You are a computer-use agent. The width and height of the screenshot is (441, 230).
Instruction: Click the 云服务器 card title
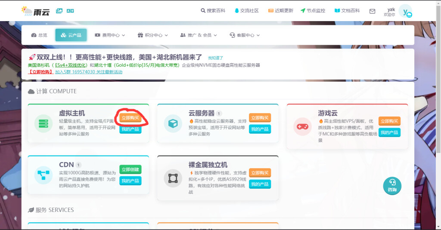pos(202,113)
